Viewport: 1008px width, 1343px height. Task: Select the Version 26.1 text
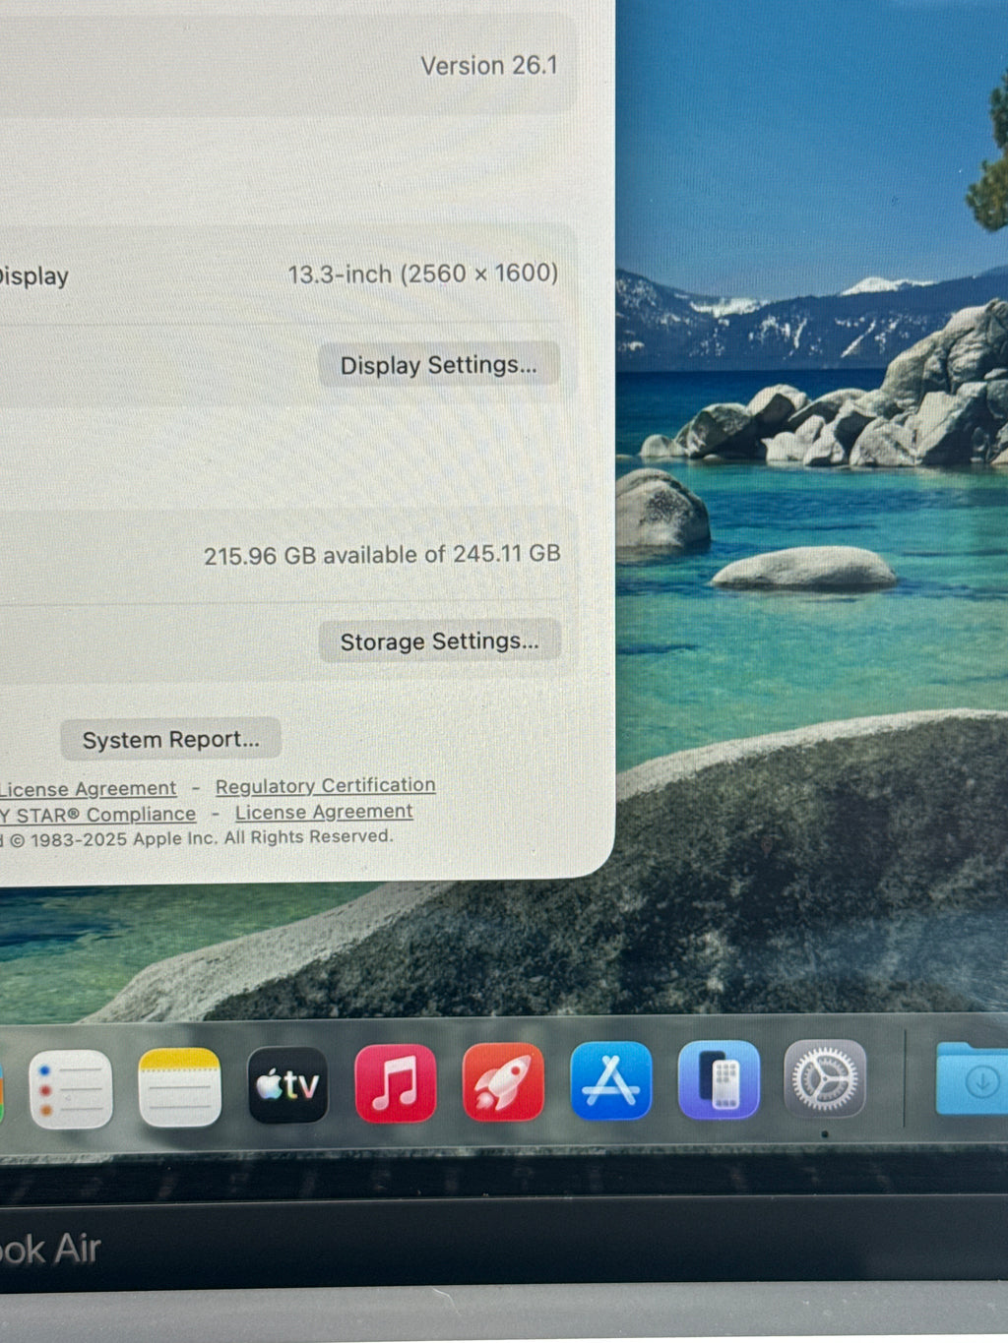489,65
